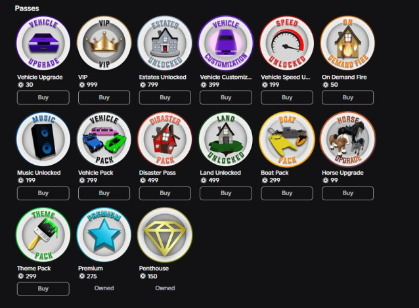419x308 pixels.
Task: Open the Penthouse gold diamond badge
Action: pos(165,235)
